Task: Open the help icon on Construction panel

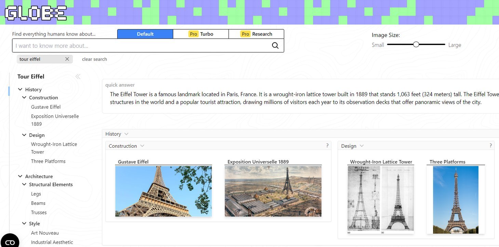Action: 327,145
